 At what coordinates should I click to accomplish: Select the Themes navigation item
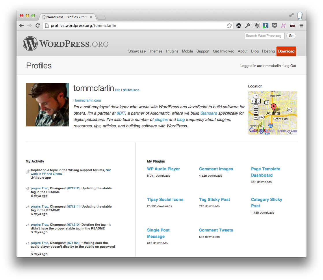tap(156, 51)
